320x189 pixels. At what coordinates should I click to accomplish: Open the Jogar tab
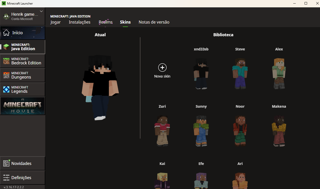pos(56,22)
